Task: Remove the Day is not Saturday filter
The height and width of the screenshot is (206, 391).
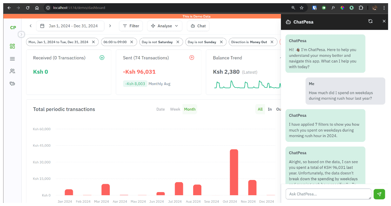Action: [x=178, y=42]
